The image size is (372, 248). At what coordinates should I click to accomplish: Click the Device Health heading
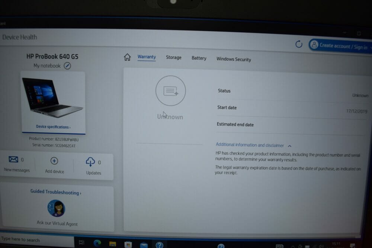pyautogui.click(x=20, y=37)
